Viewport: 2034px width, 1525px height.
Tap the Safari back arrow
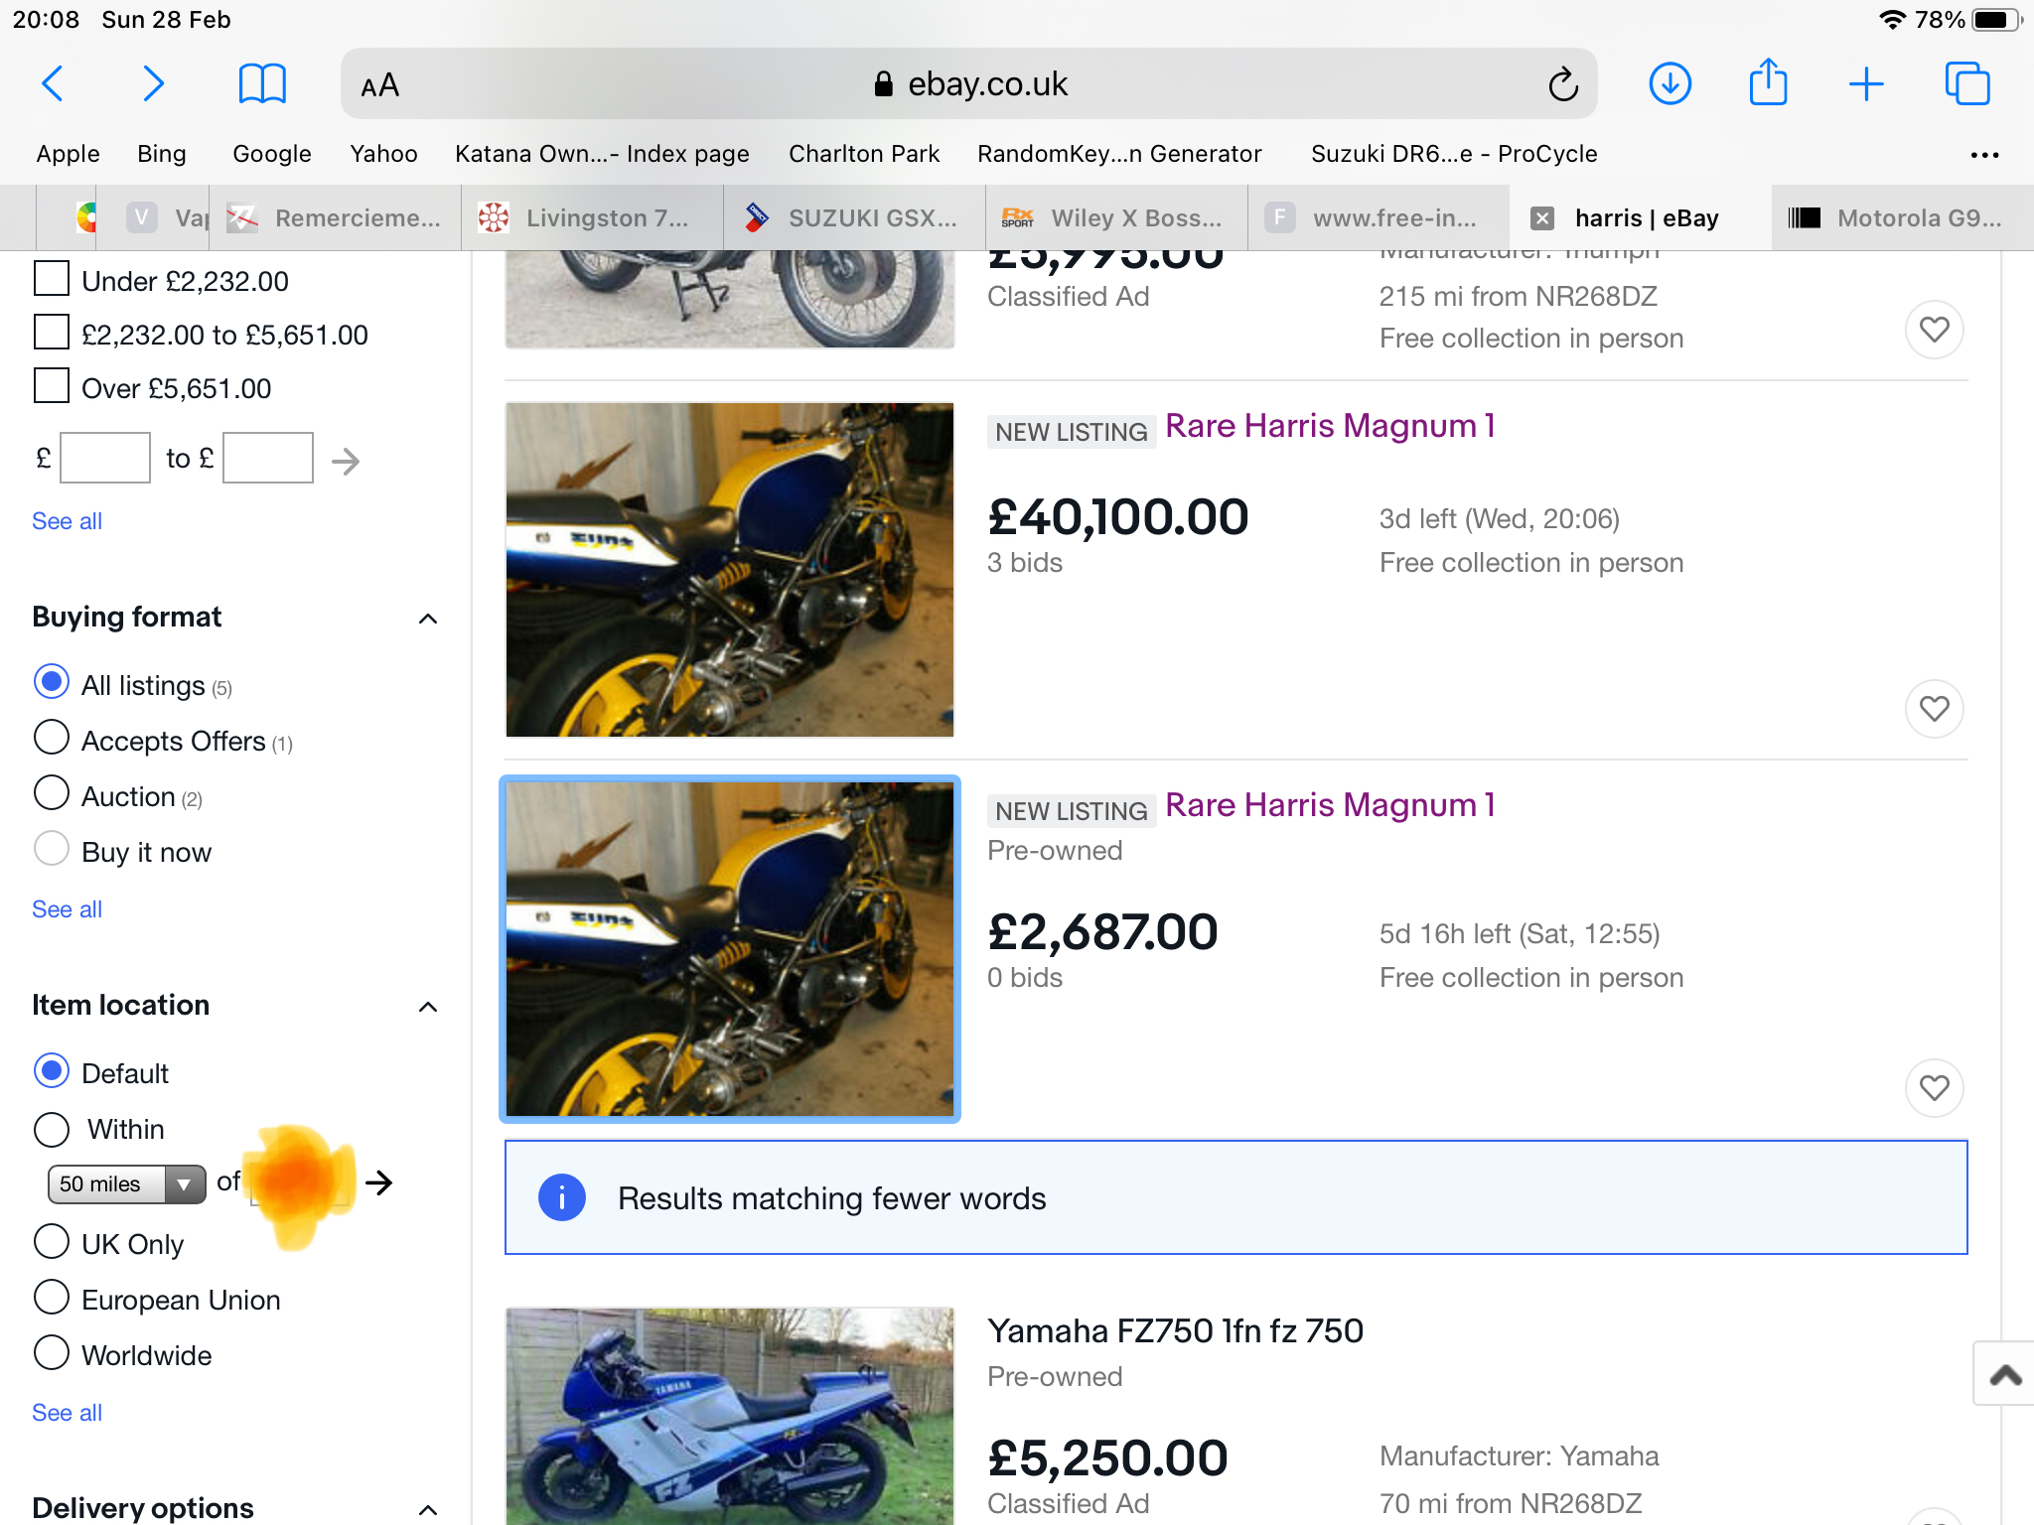click(x=54, y=84)
